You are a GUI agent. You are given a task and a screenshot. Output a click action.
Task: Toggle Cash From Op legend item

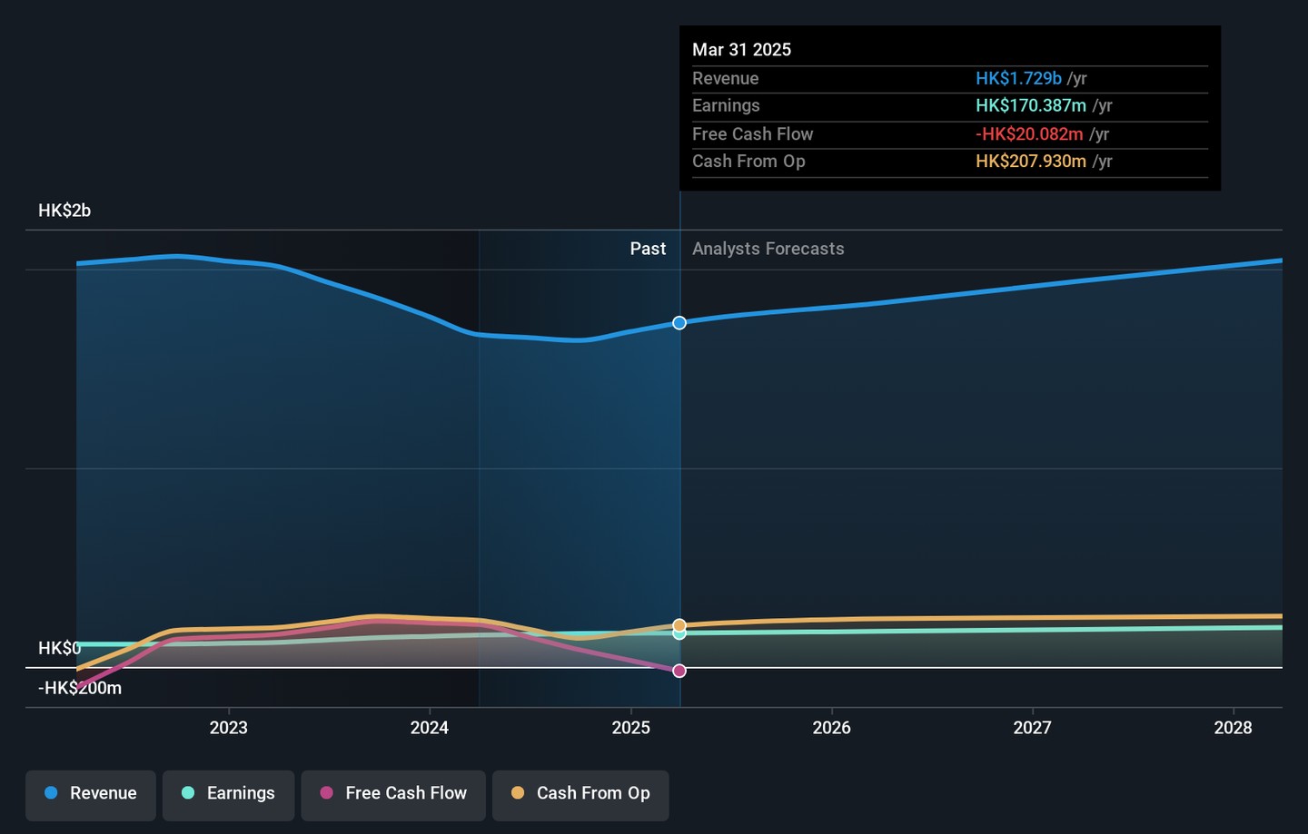point(580,795)
